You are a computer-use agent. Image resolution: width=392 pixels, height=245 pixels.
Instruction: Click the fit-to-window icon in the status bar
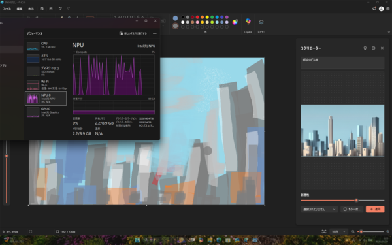point(324,231)
